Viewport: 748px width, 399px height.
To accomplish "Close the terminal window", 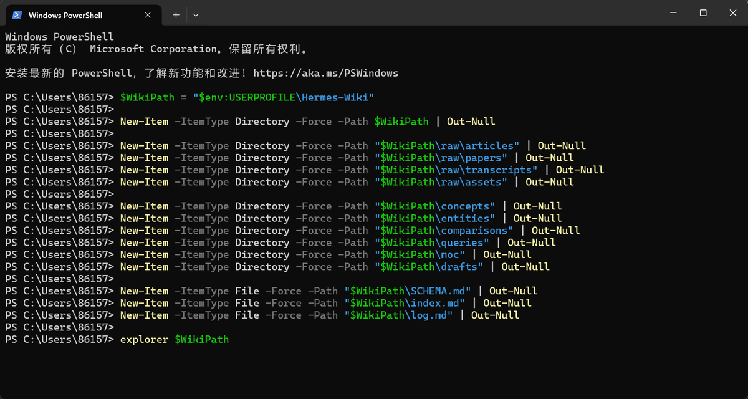I will pyautogui.click(x=732, y=12).
